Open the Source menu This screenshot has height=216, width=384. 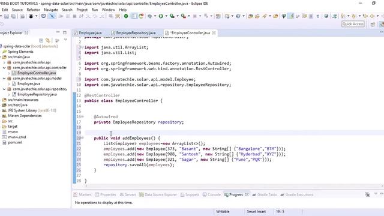click(17, 10)
